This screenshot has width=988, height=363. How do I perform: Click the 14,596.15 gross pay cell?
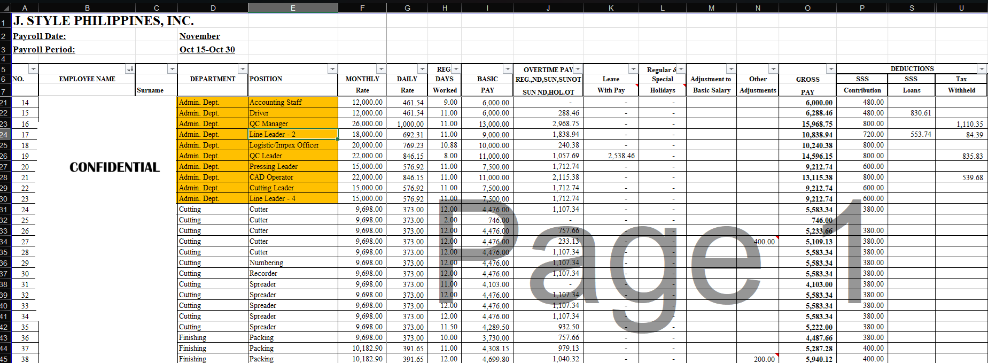click(807, 156)
